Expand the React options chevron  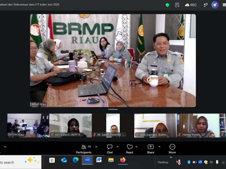pyautogui.click(x=136, y=147)
